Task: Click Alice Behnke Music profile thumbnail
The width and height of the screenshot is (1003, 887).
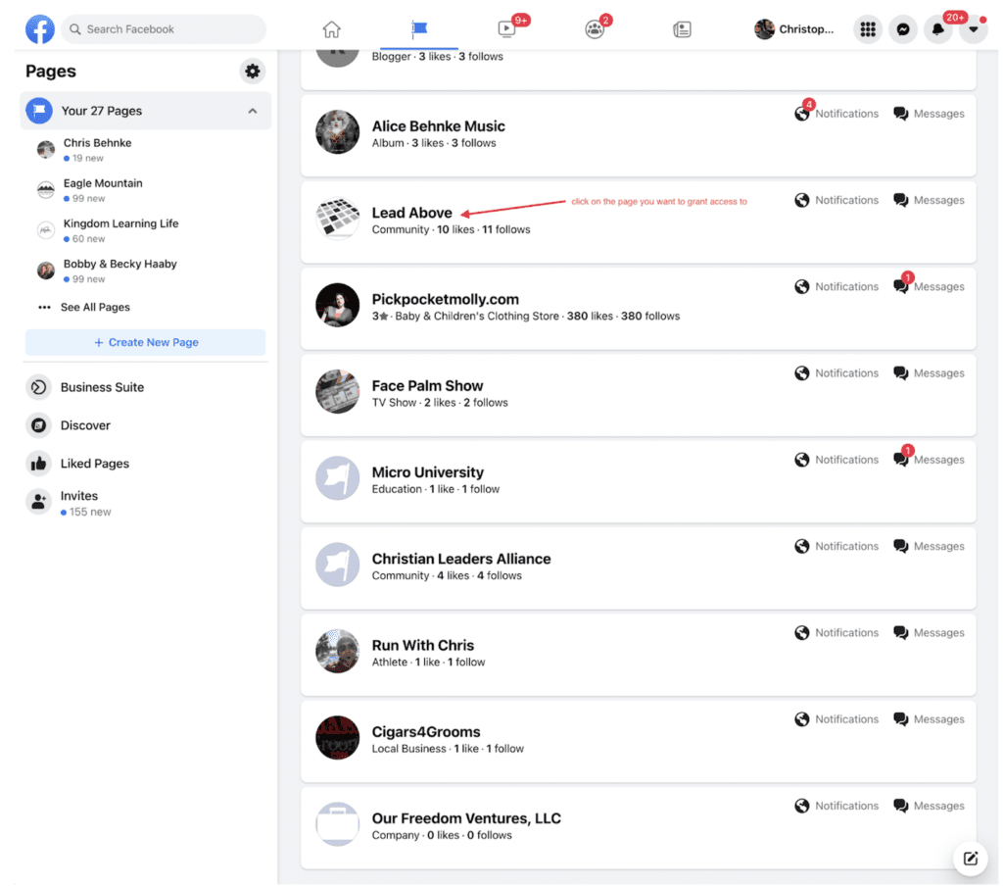Action: pyautogui.click(x=337, y=132)
